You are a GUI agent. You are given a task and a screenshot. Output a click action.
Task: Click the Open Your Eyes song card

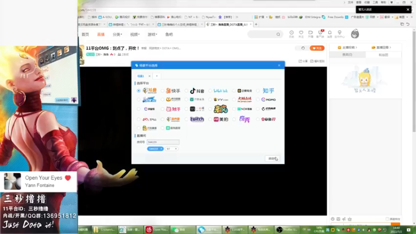tap(38, 181)
